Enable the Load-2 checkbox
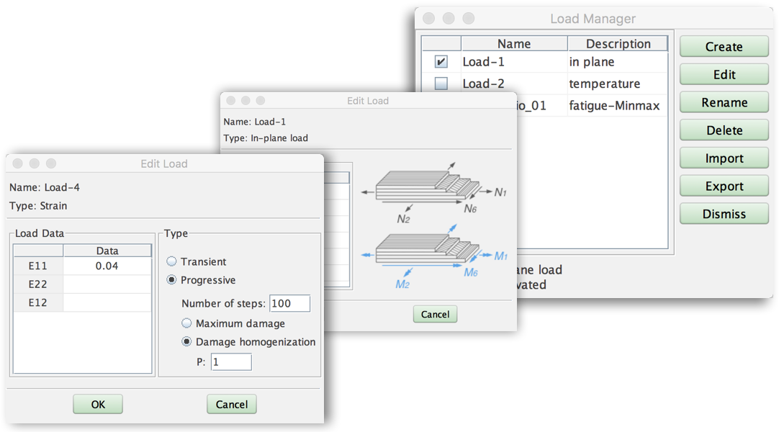This screenshot has height=432, width=779. pos(441,84)
